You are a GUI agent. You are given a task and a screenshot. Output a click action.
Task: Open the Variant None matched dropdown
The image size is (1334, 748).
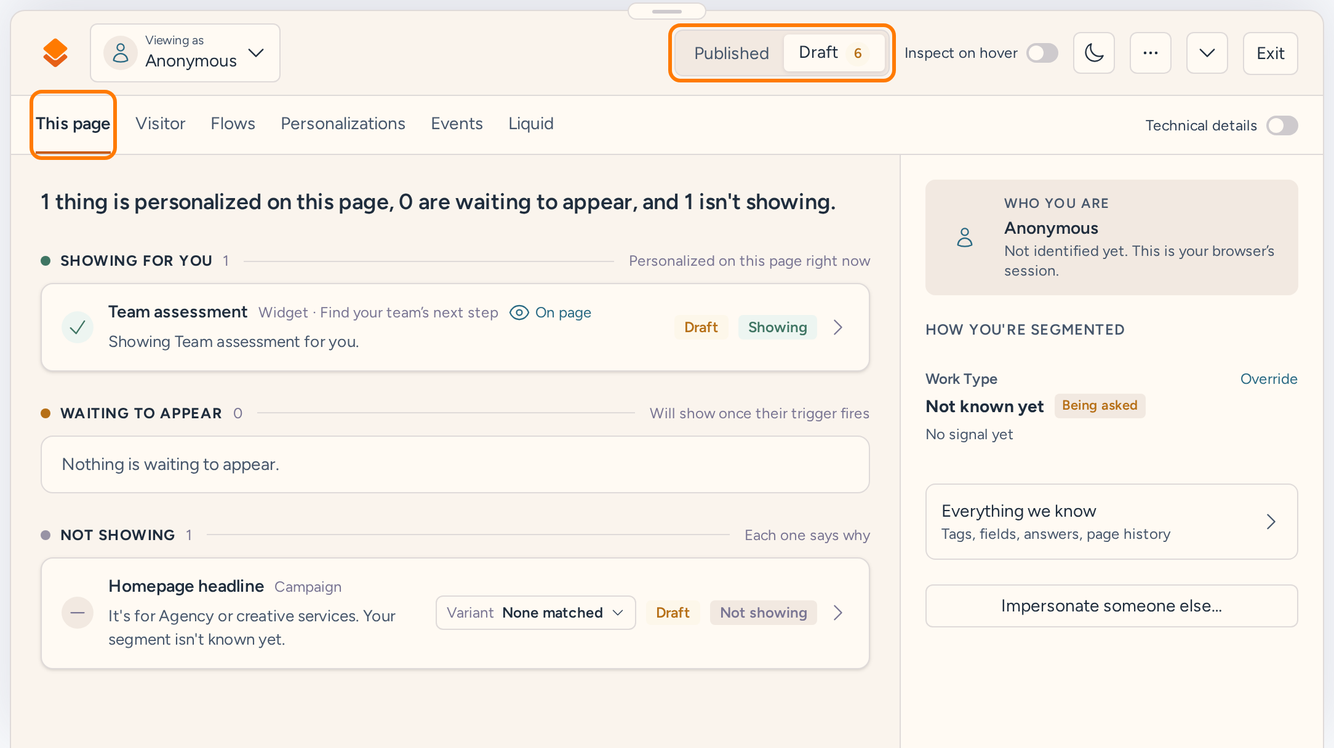coord(536,613)
